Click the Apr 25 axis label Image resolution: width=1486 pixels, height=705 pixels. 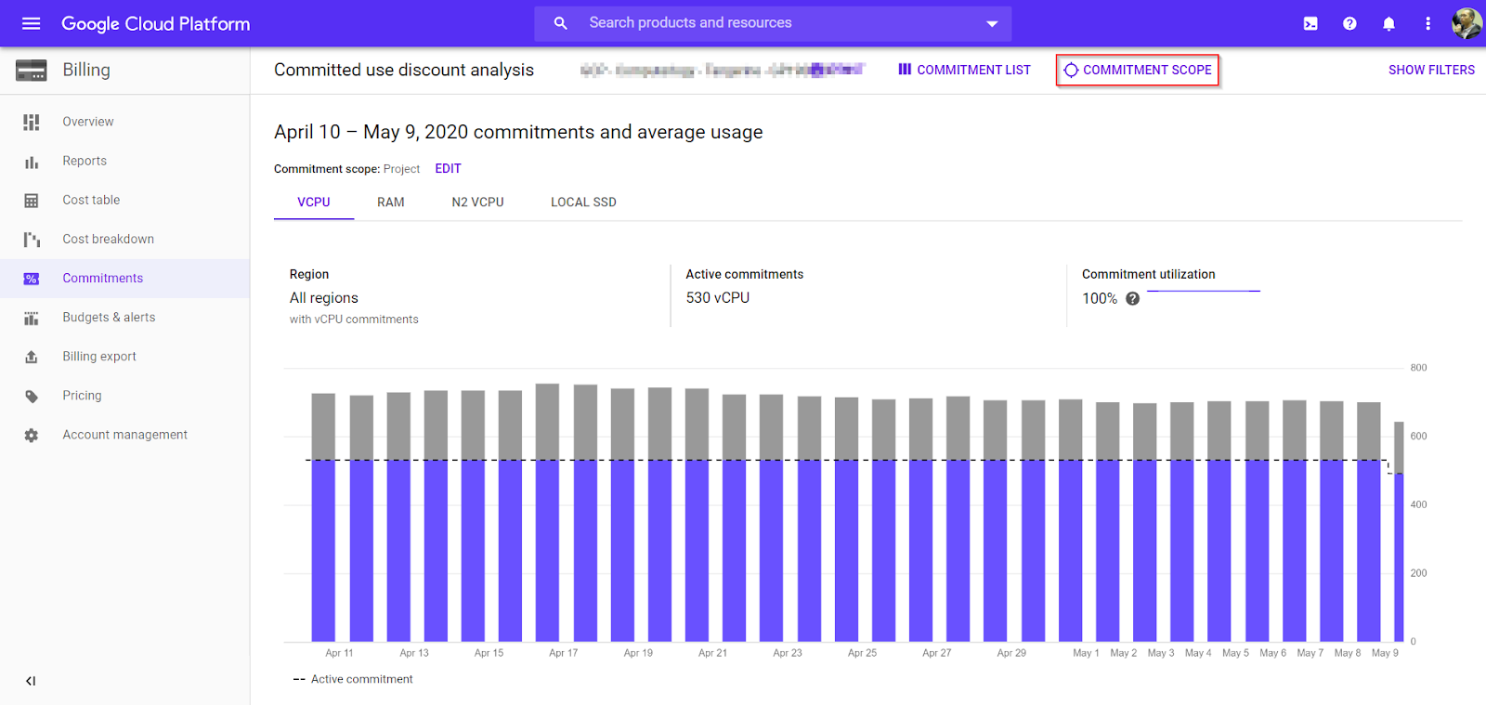pos(862,653)
